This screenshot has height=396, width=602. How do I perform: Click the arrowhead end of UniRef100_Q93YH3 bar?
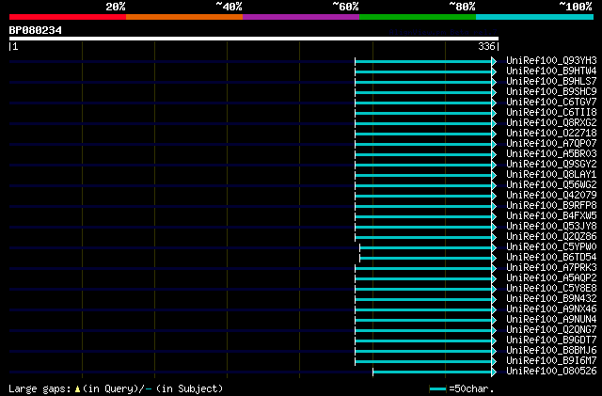pyautogui.click(x=494, y=61)
